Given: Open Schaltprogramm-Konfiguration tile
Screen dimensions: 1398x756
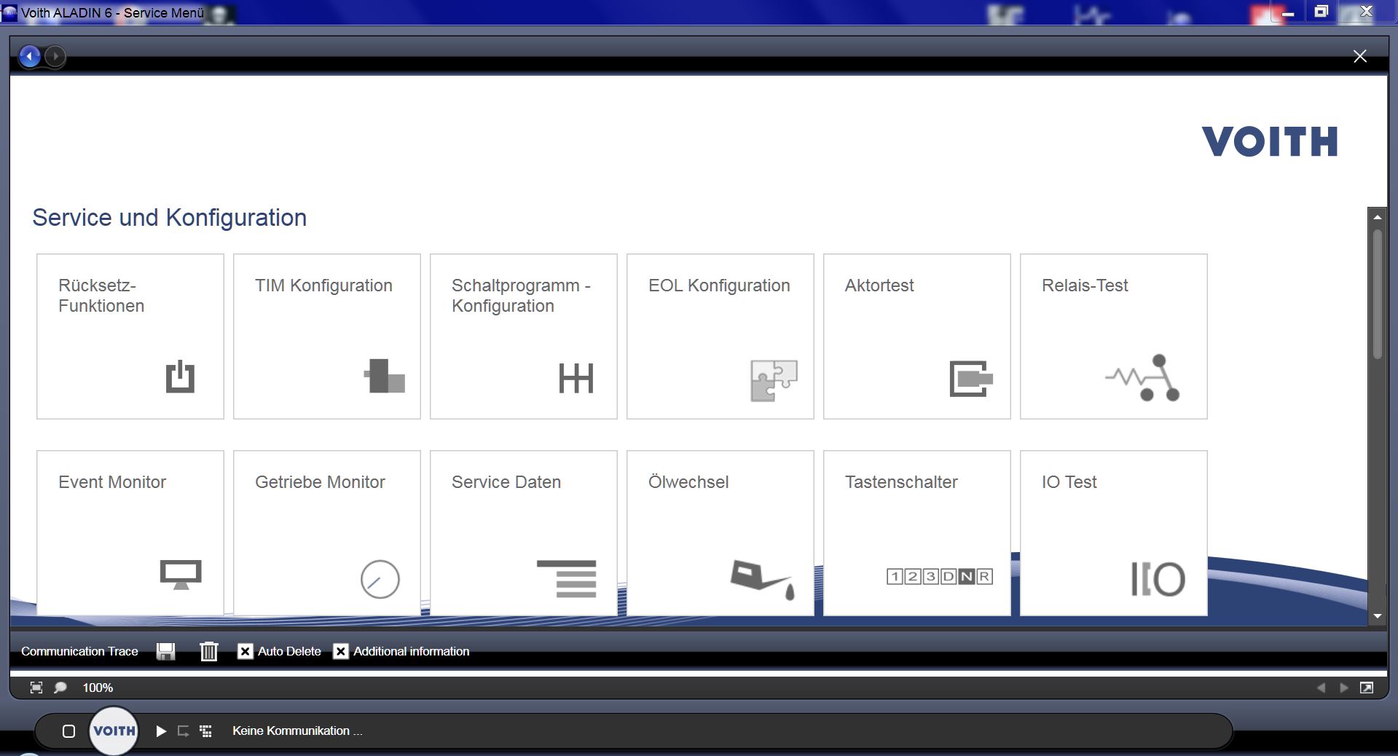Looking at the screenshot, I should pyautogui.click(x=524, y=336).
